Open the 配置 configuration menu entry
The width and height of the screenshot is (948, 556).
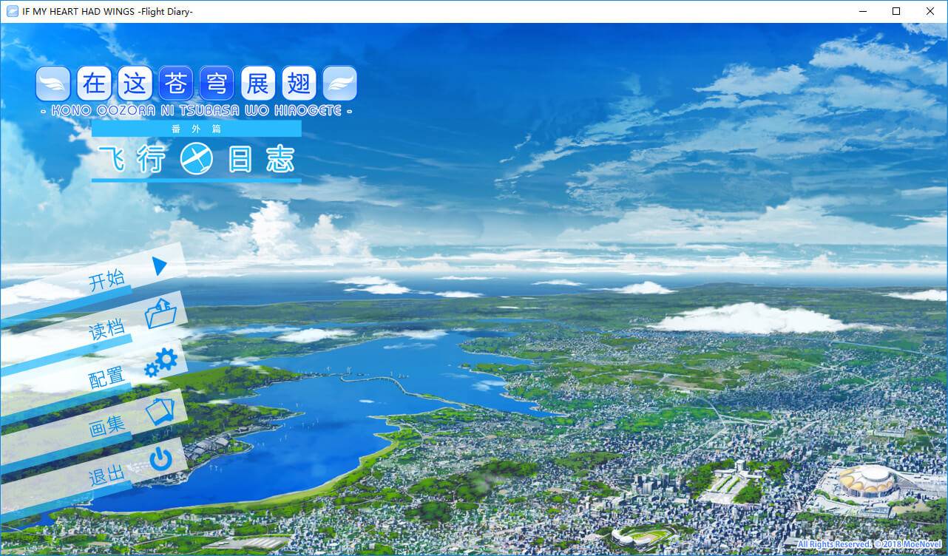(x=106, y=378)
